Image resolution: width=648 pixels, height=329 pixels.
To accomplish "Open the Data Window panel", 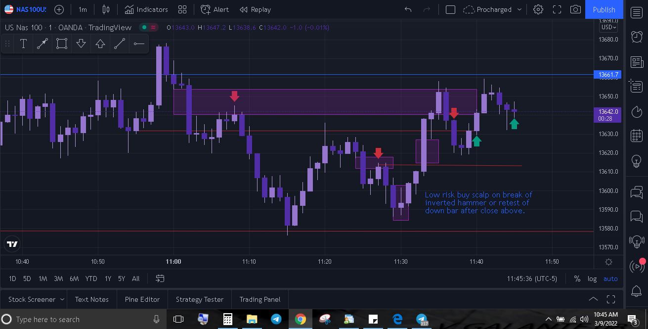I will pyautogui.click(x=637, y=87).
